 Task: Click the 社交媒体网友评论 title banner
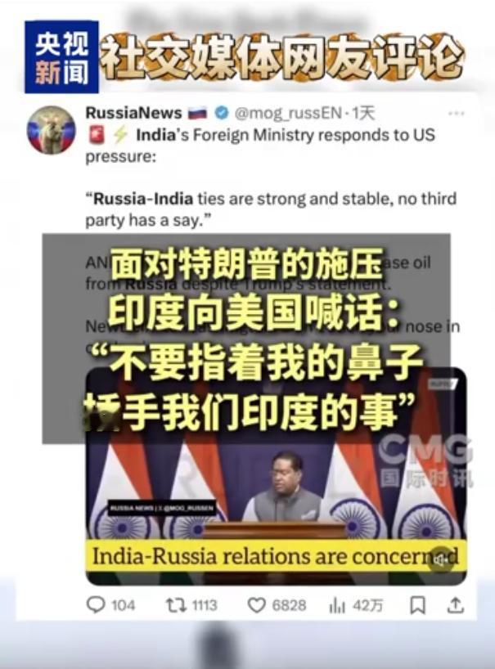[281, 56]
